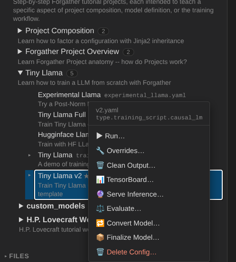The height and width of the screenshot is (262, 236).
Task: Click the trash can icon beside Clean Output
Action: point(100,165)
